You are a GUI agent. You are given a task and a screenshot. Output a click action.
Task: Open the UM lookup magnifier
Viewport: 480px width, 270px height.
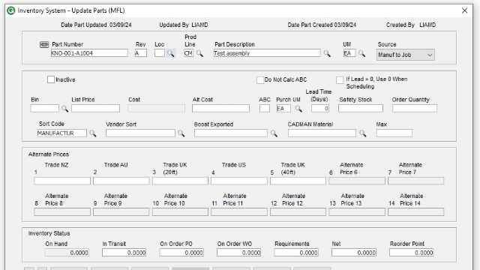point(361,53)
